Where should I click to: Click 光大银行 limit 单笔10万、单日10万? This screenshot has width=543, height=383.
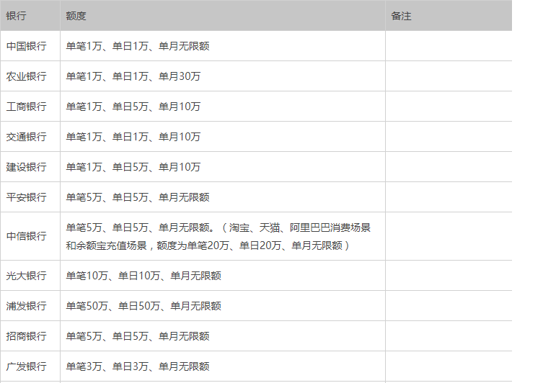pyautogui.click(x=144, y=276)
